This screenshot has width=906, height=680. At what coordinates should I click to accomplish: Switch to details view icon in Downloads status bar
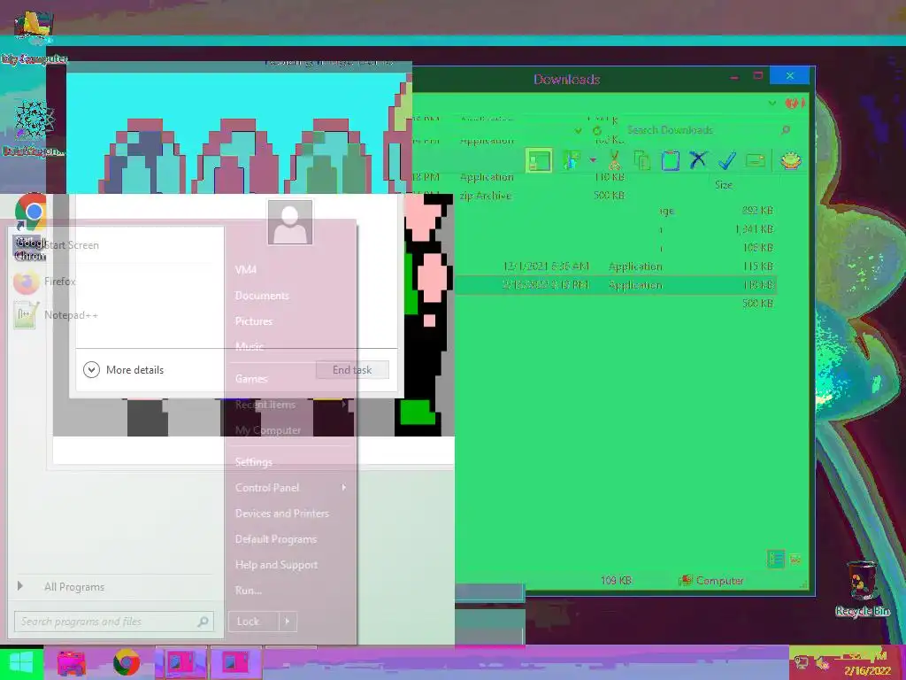tap(775, 559)
